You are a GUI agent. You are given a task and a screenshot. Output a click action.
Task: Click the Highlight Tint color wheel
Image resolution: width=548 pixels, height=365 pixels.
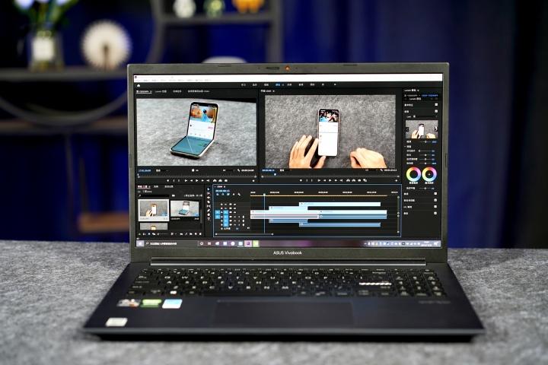(x=429, y=174)
